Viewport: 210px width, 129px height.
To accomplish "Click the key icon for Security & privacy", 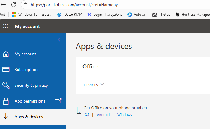I will 6,85.
